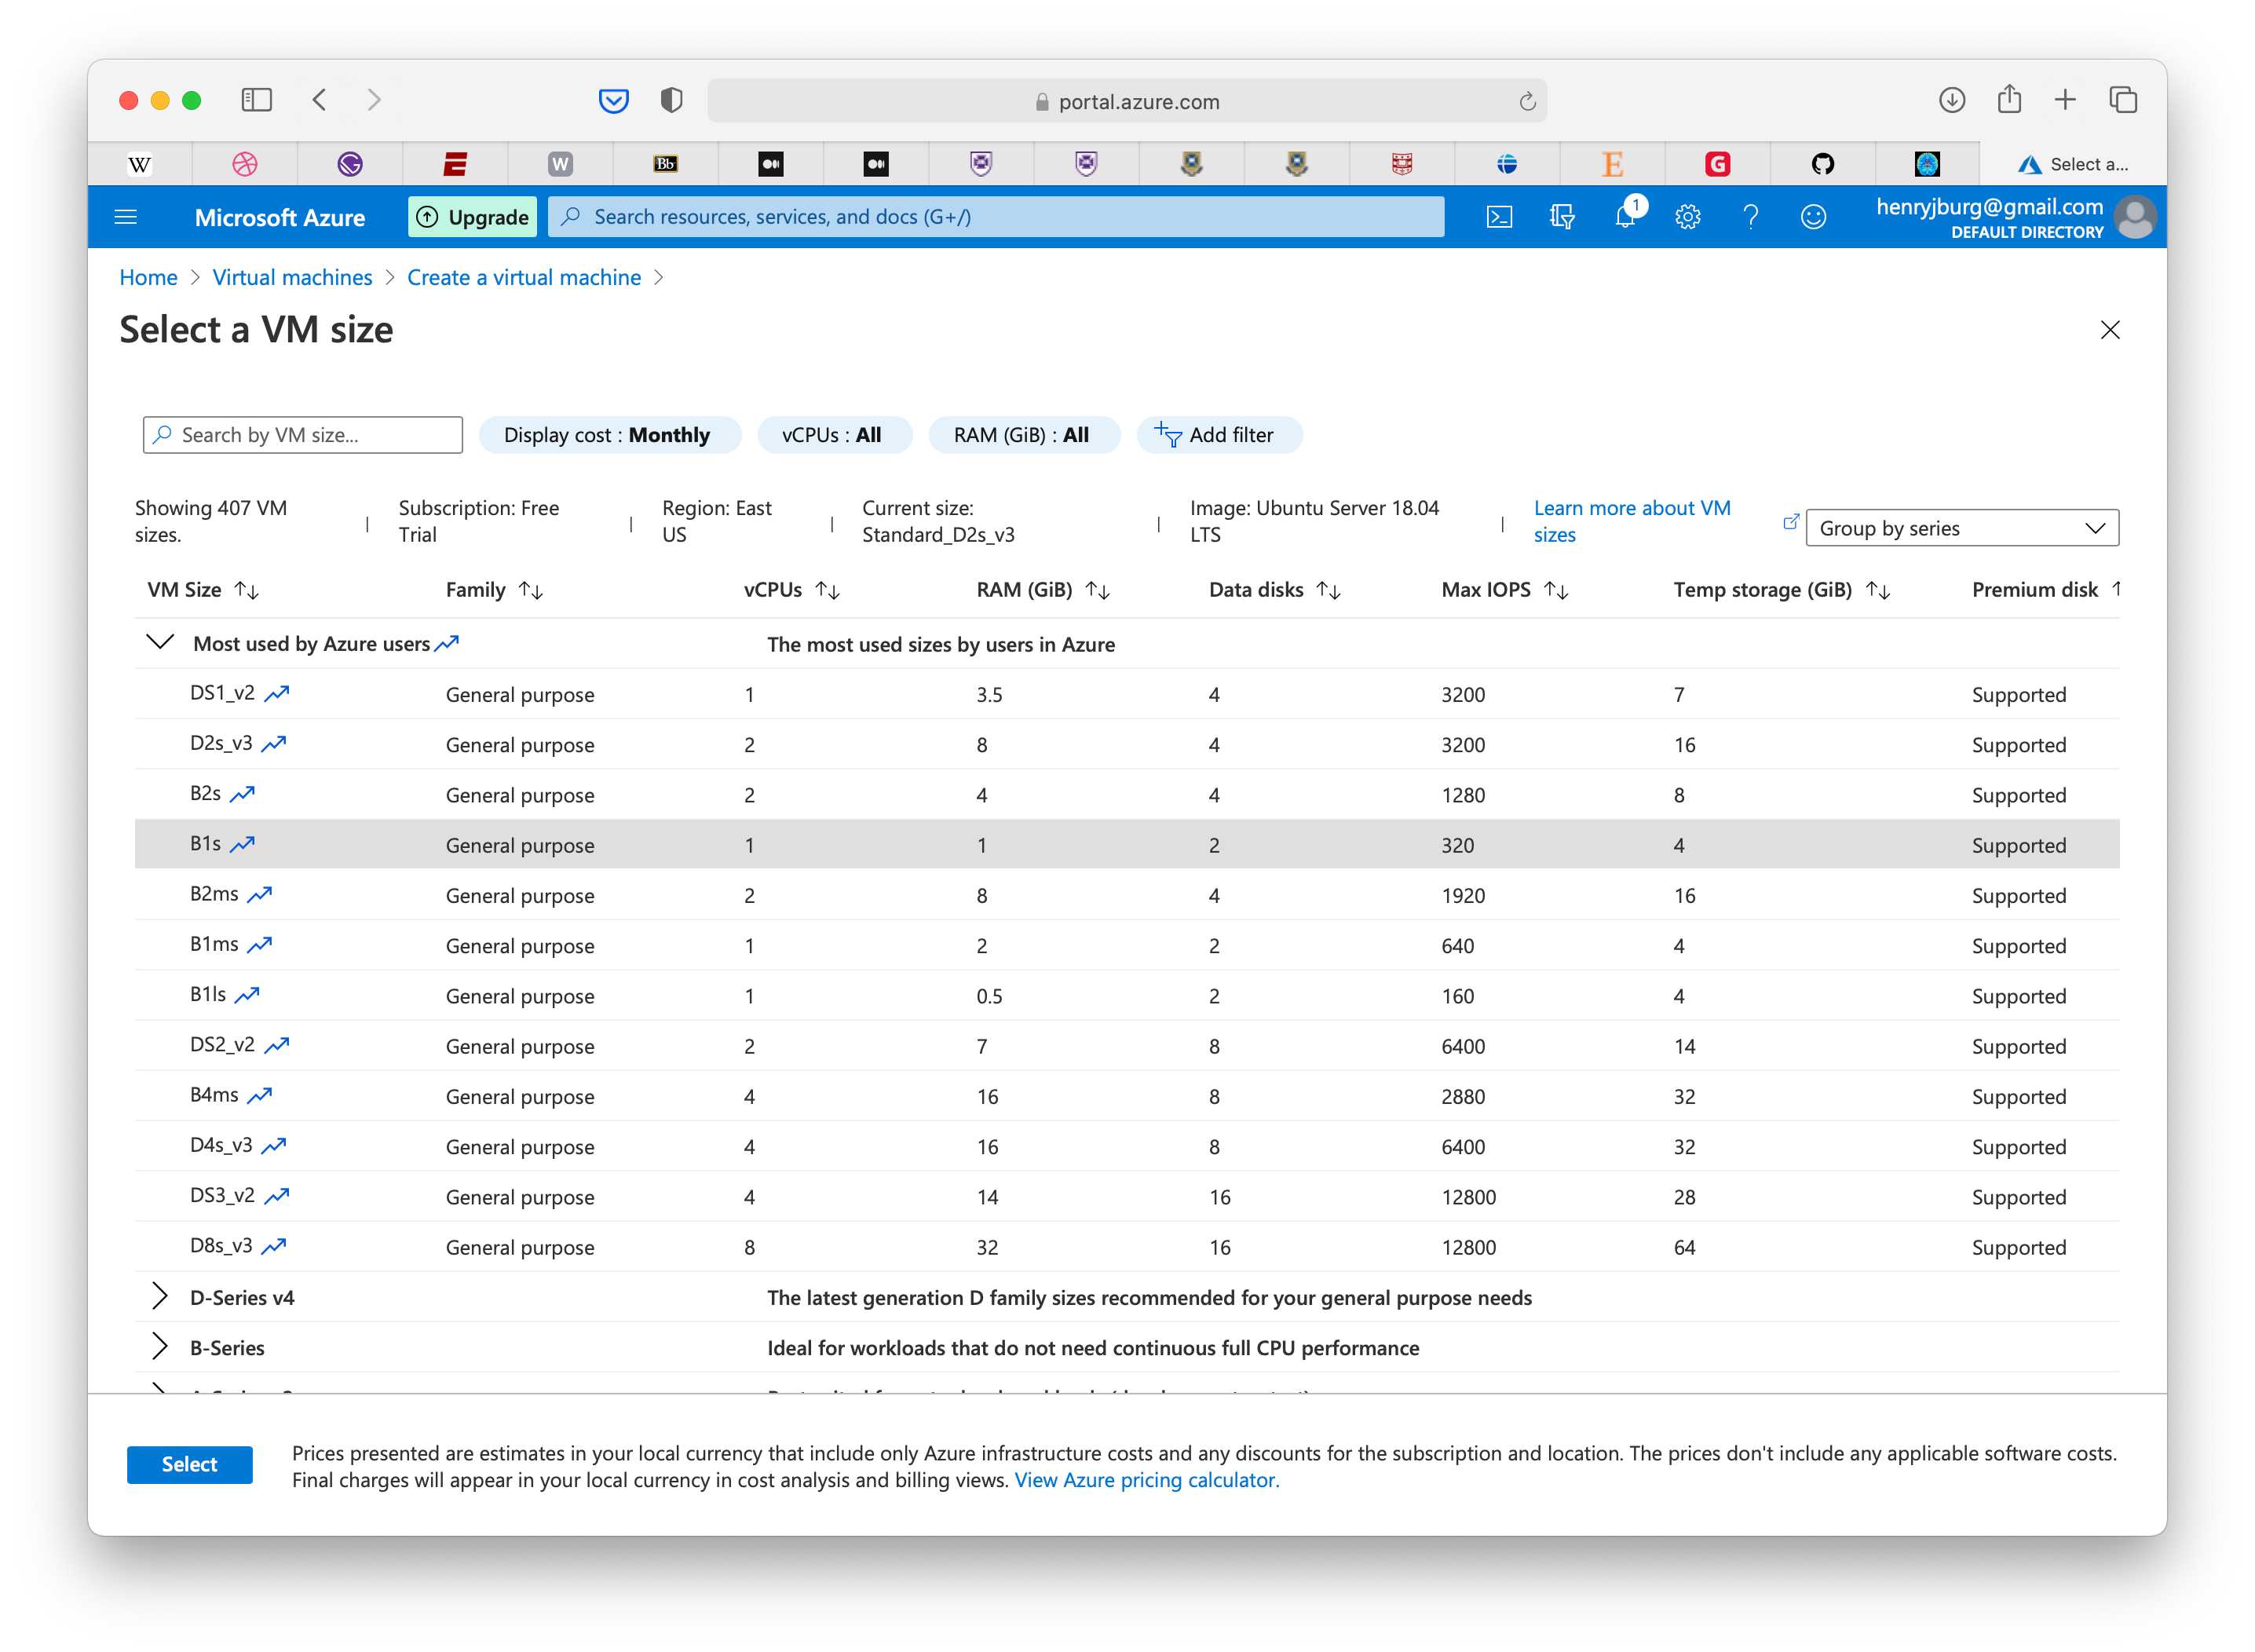The width and height of the screenshot is (2255, 1652).
Task: Open the Azure portal hamburger menu
Action: pyautogui.click(x=126, y=217)
